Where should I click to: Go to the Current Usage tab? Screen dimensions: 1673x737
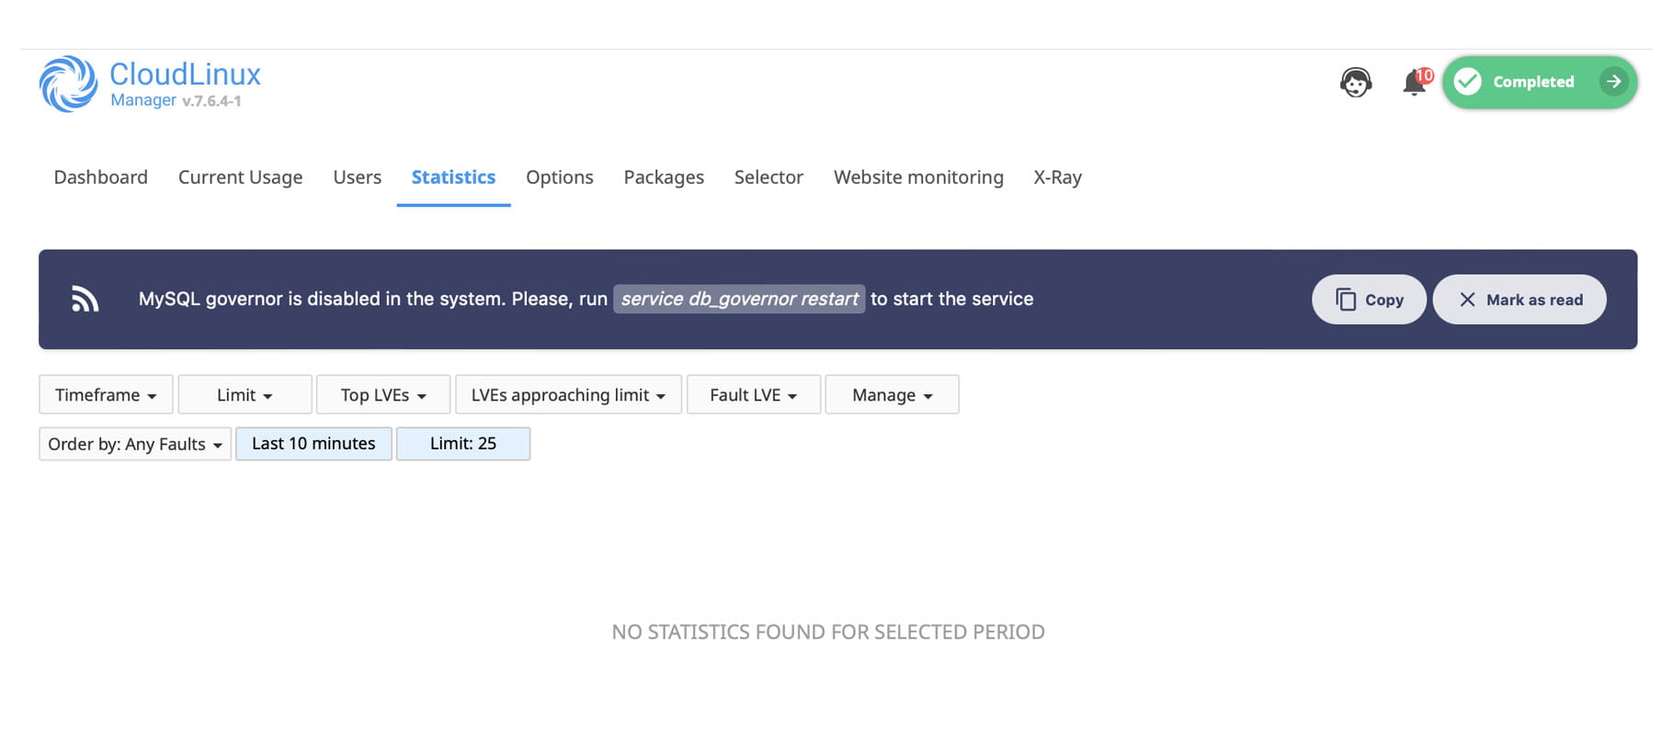click(240, 177)
